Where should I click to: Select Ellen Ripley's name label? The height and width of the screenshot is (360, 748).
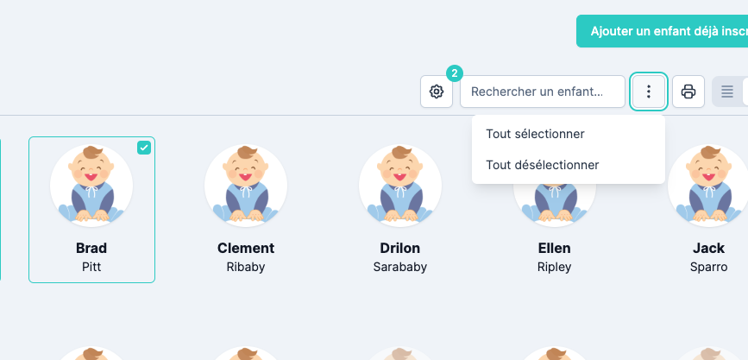554,249
